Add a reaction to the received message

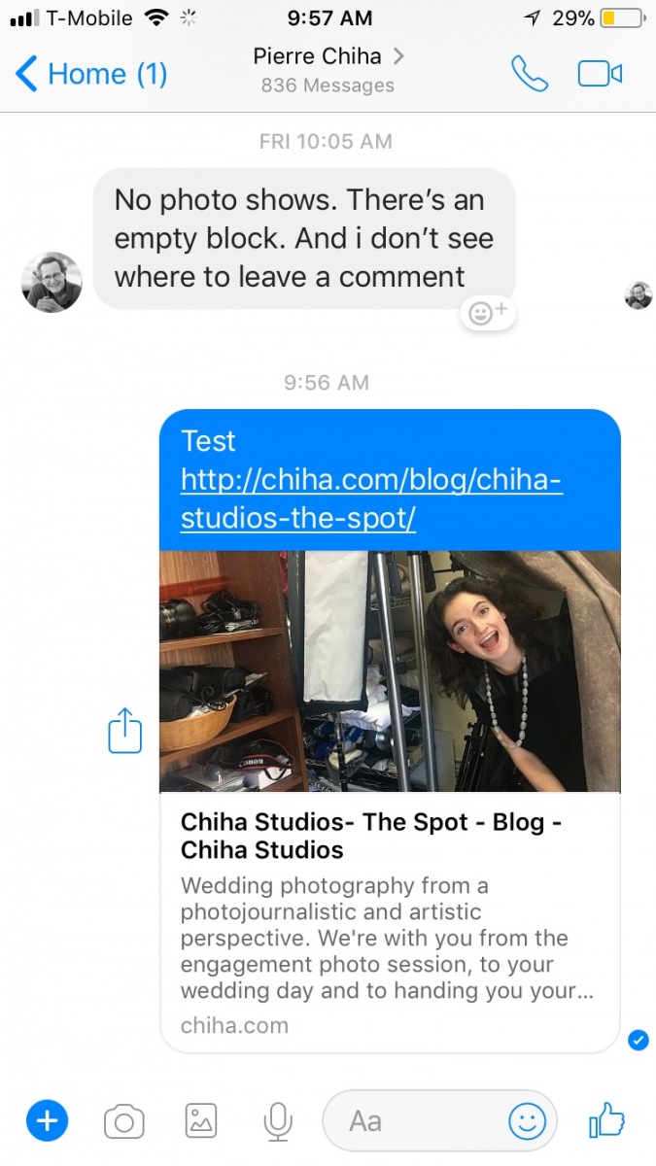488,313
